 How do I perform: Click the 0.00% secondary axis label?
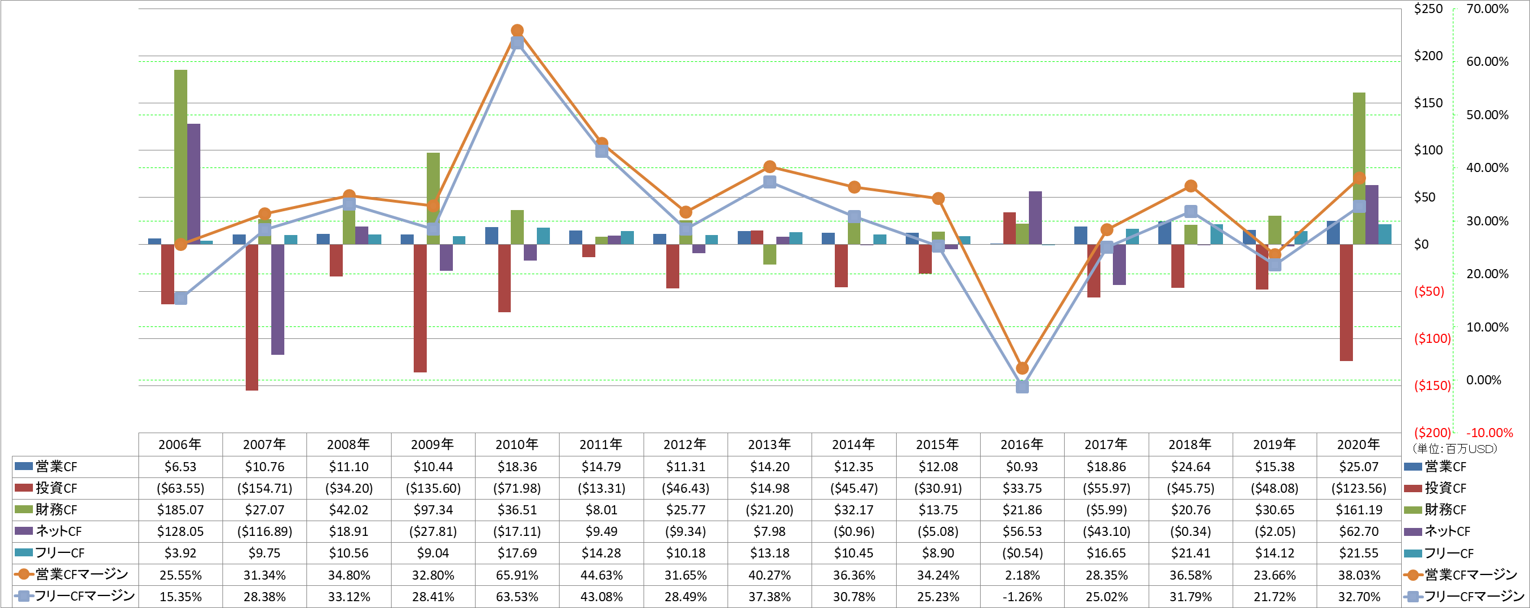tap(1483, 380)
